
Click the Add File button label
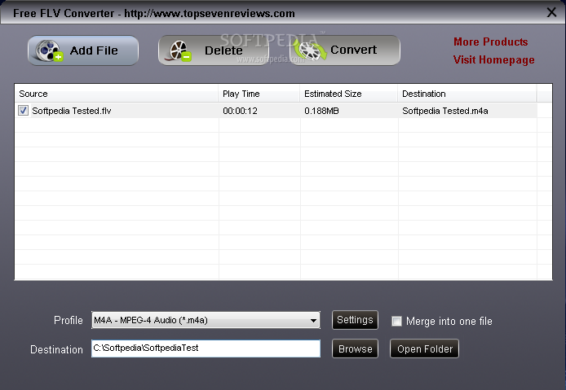(94, 50)
